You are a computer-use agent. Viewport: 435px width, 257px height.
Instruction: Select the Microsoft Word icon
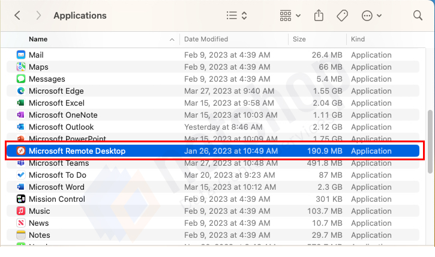21,187
